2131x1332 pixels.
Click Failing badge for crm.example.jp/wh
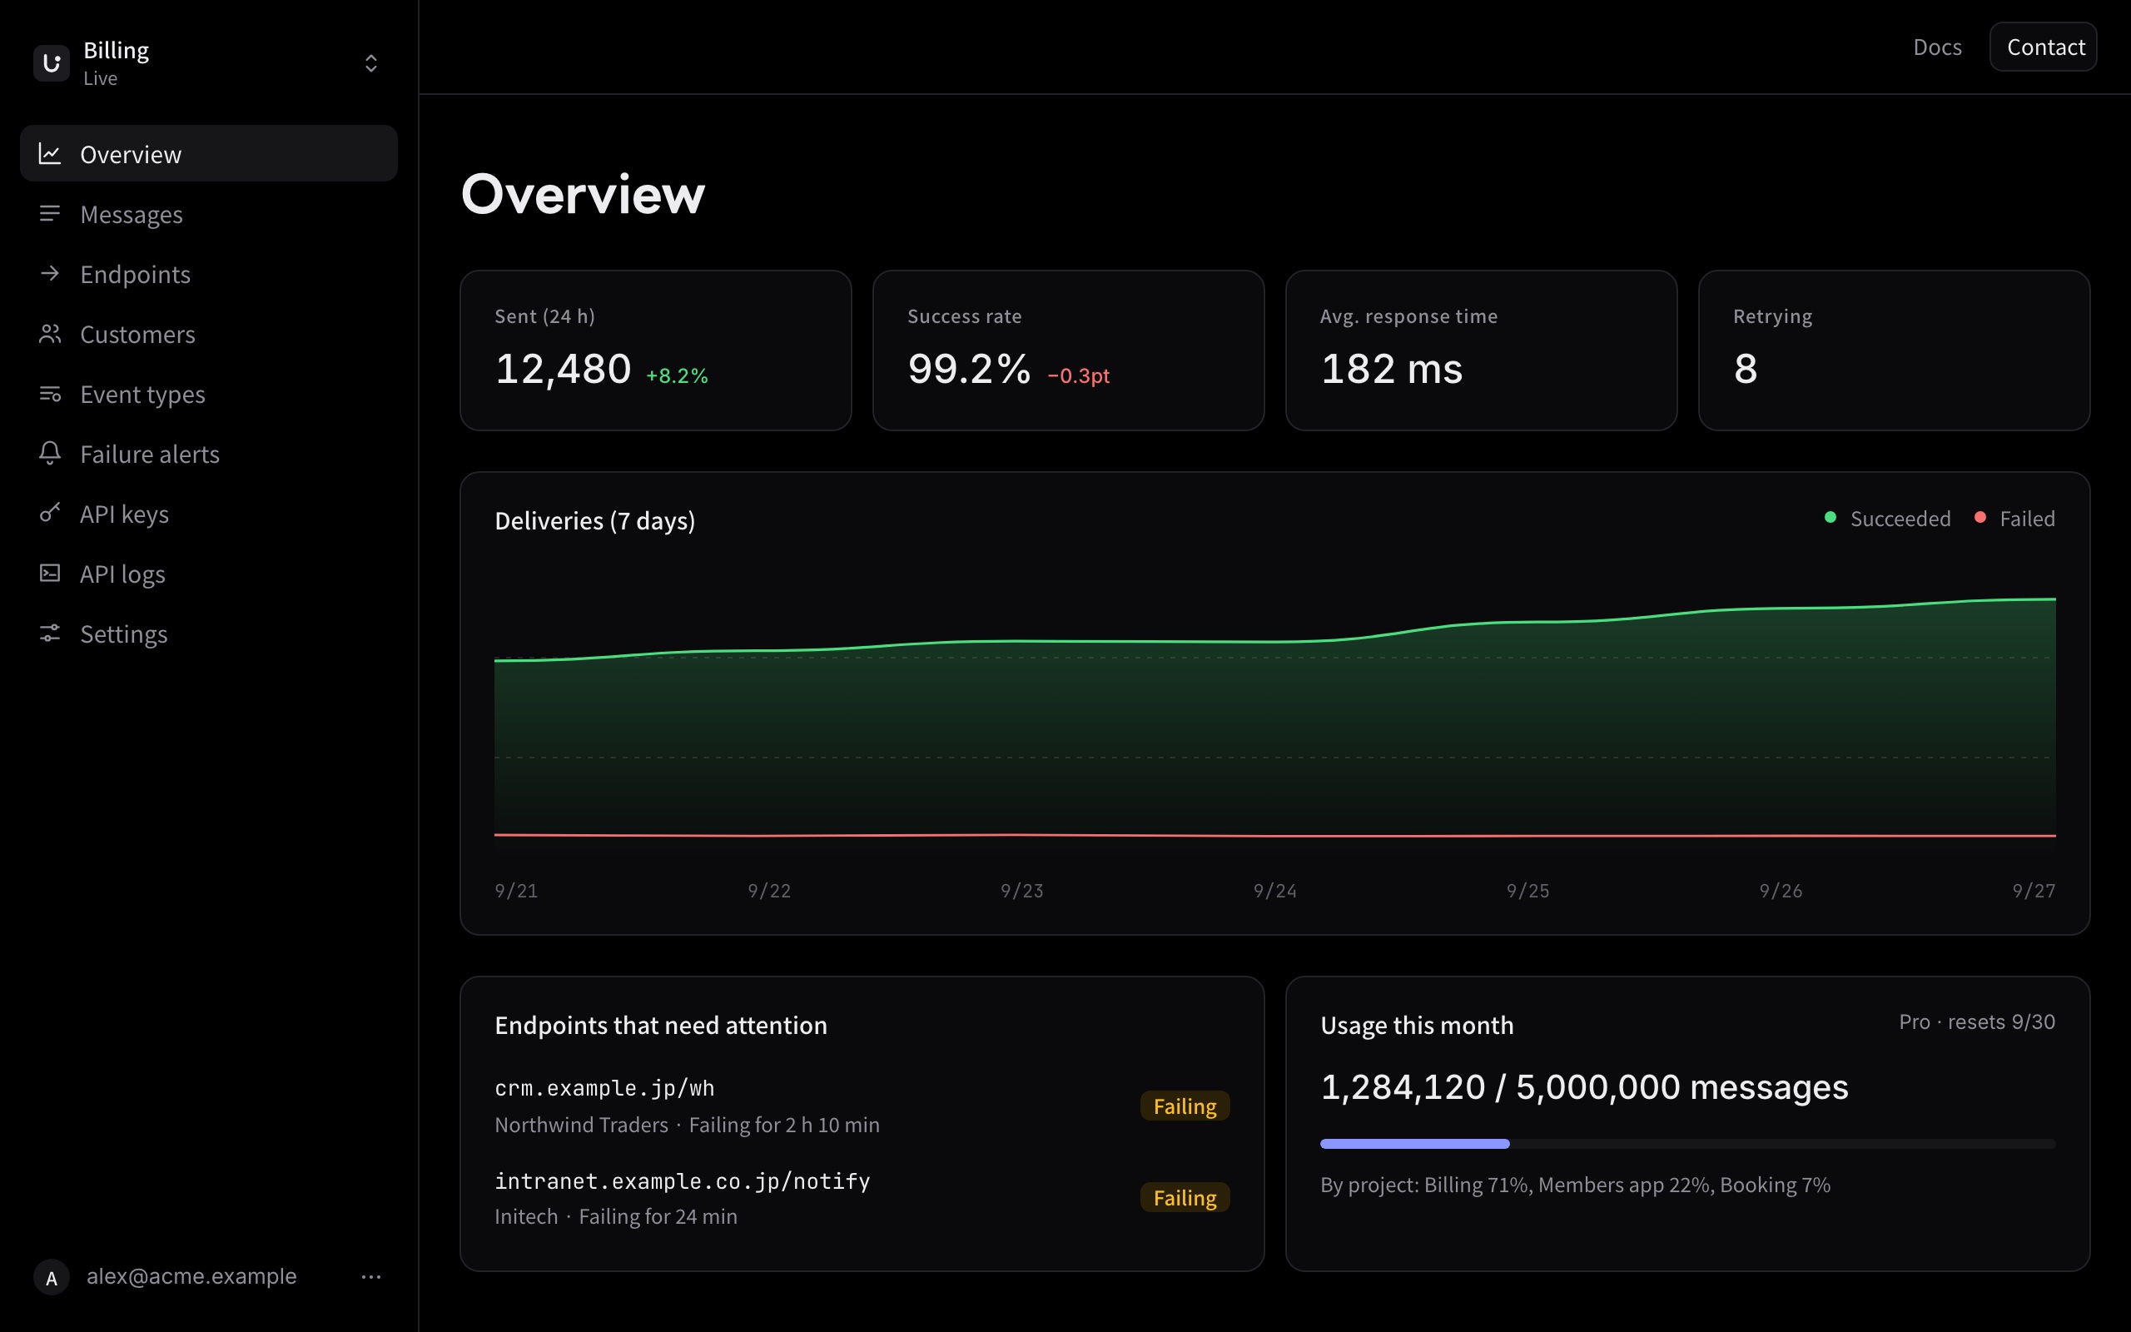pos(1185,1106)
